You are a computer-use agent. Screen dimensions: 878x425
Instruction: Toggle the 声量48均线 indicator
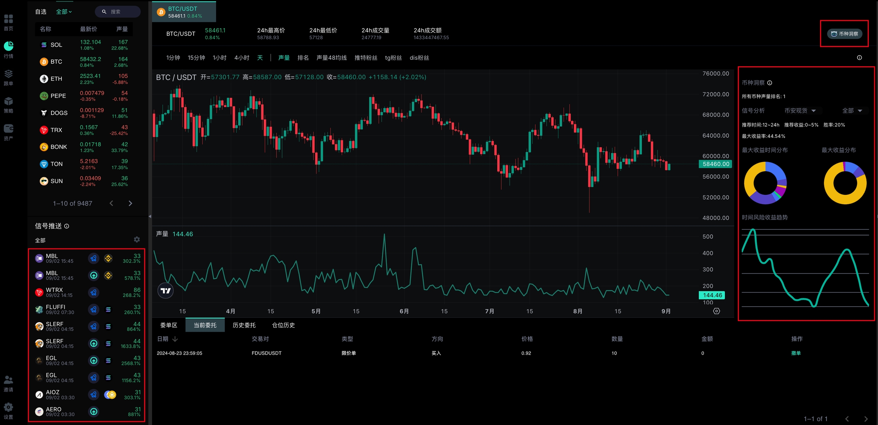pyautogui.click(x=332, y=58)
